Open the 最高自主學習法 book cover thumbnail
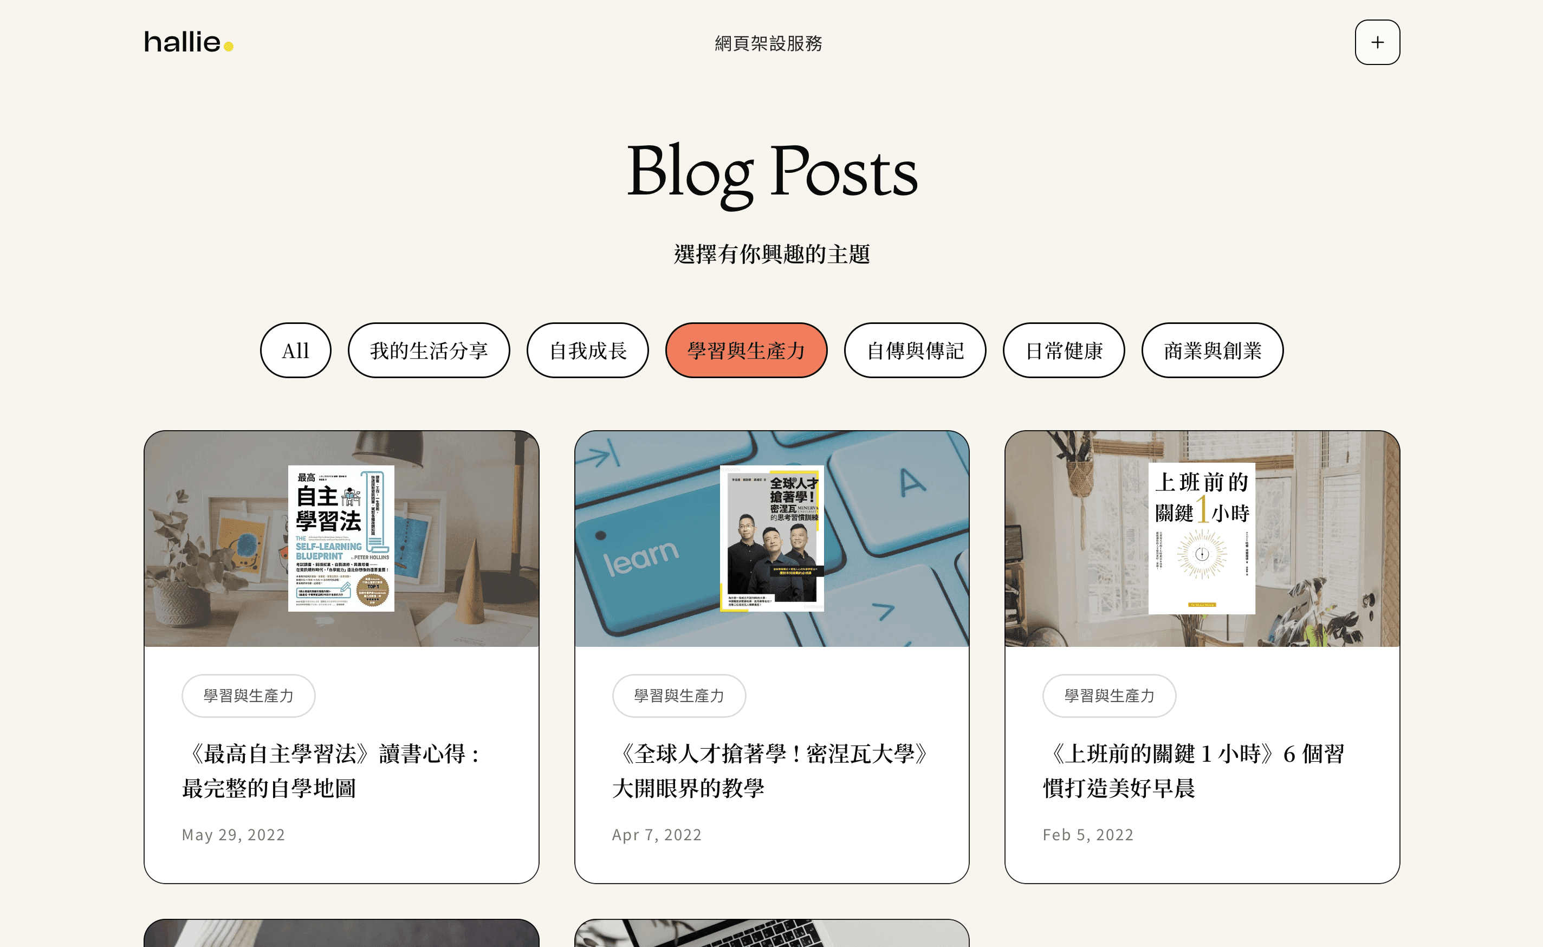This screenshot has width=1543, height=947. tap(341, 539)
